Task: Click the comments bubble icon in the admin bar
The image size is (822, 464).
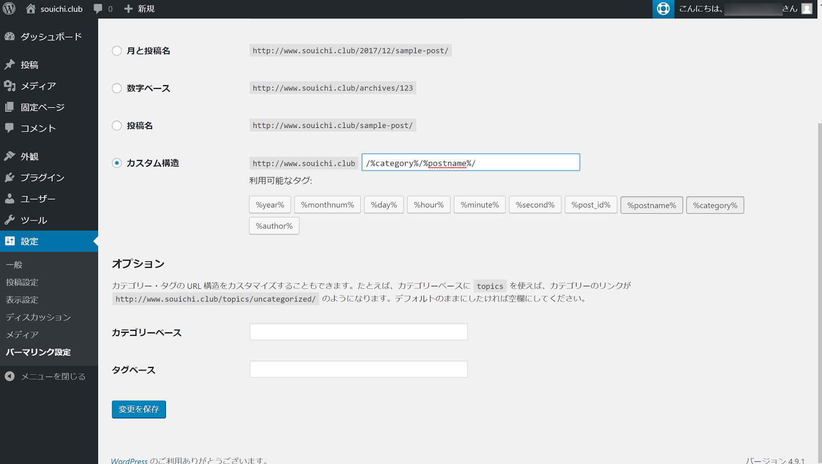Action: (98, 9)
